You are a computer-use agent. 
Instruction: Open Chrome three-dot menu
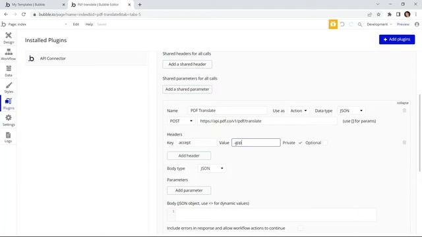[416, 14]
